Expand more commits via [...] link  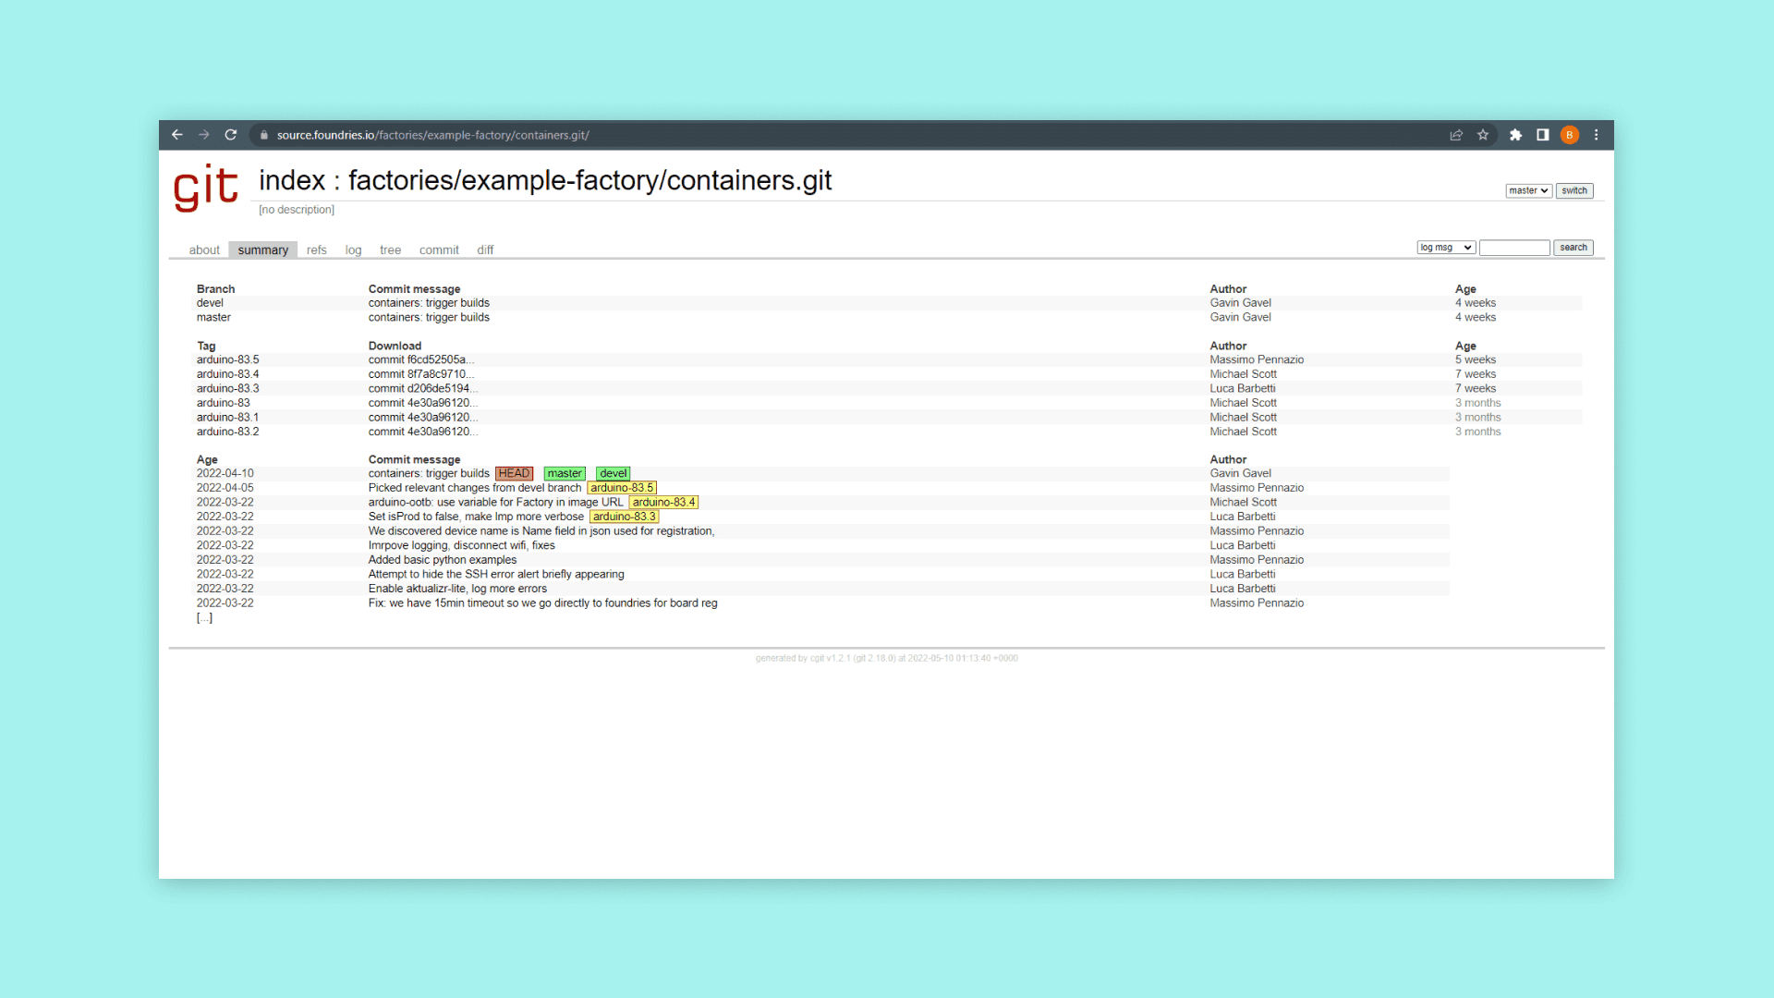coord(204,617)
